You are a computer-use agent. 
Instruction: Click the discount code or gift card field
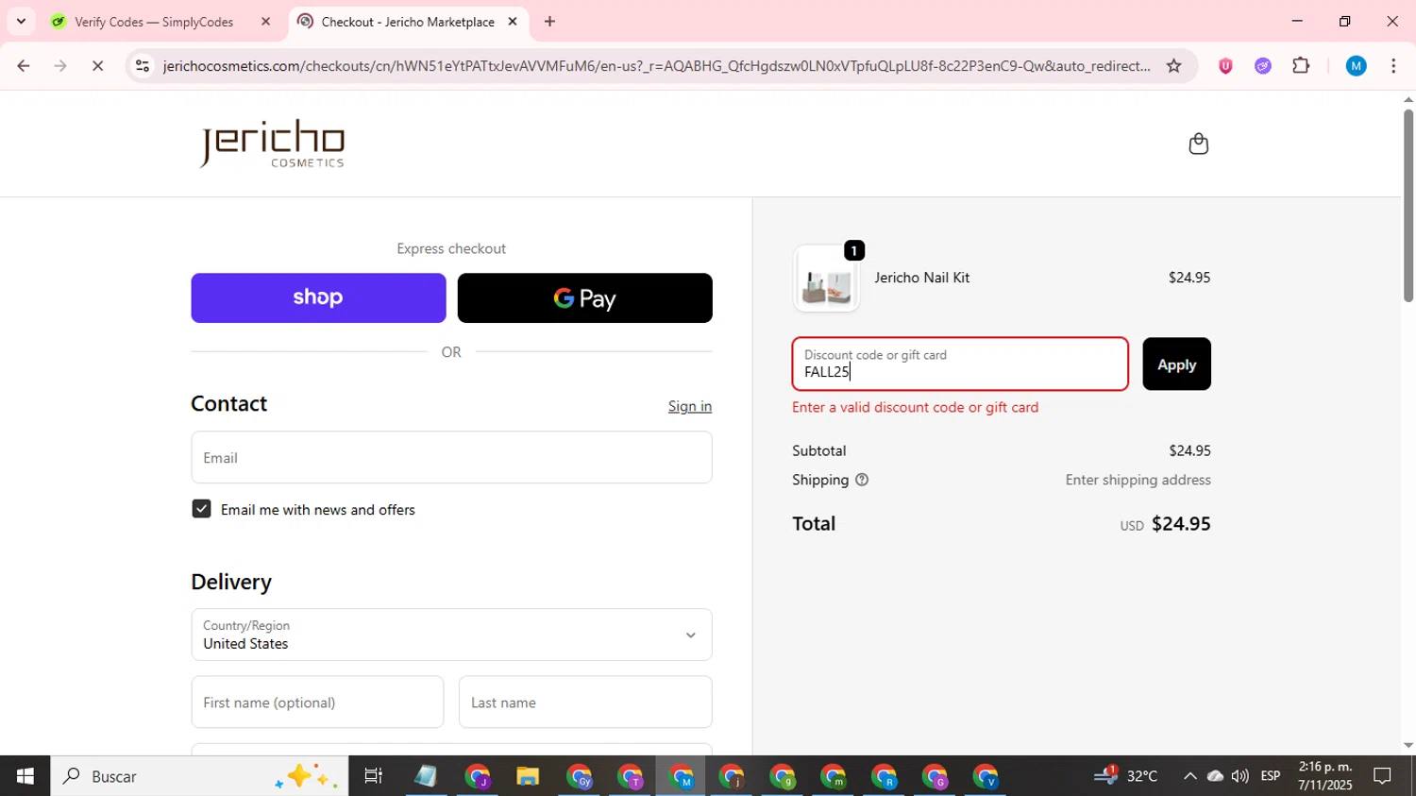(x=960, y=364)
